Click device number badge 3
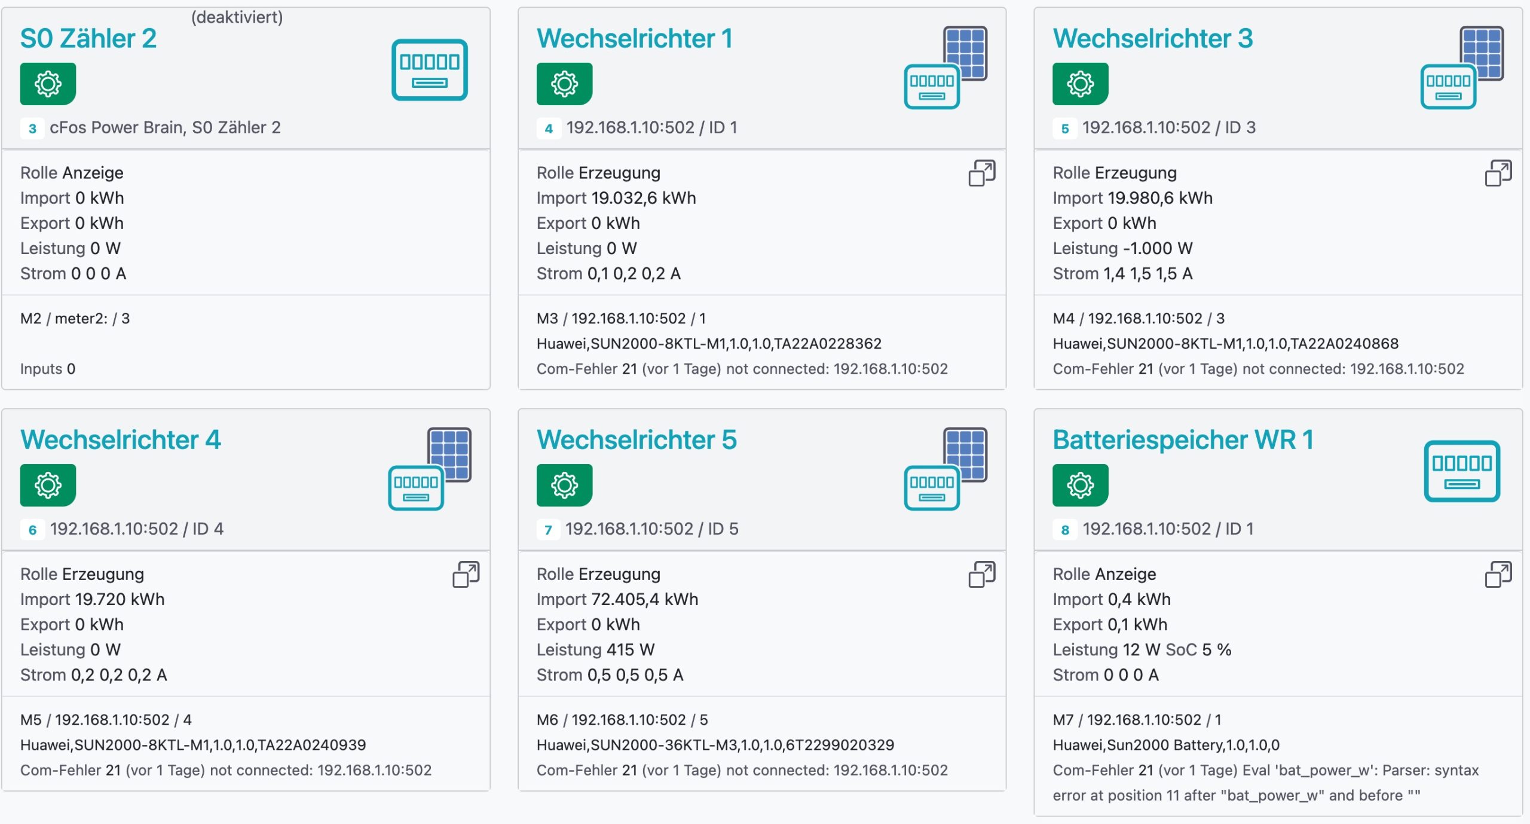Image resolution: width=1530 pixels, height=824 pixels. pyautogui.click(x=32, y=129)
